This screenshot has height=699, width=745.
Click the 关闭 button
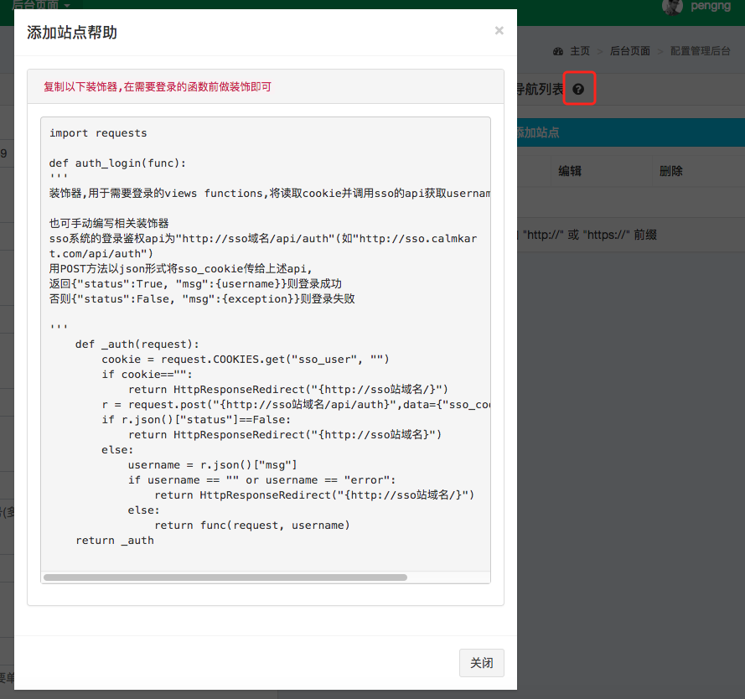pyautogui.click(x=481, y=663)
